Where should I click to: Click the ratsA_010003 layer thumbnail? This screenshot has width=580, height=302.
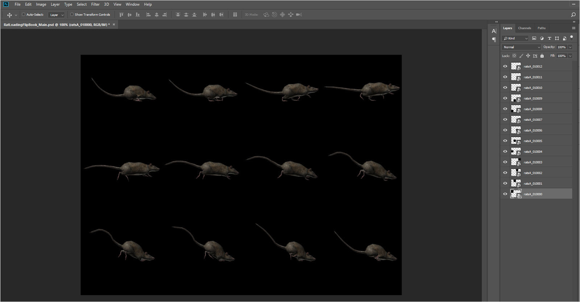click(515, 162)
